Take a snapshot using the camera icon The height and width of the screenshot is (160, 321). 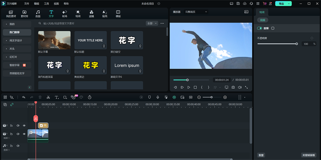[233, 87]
